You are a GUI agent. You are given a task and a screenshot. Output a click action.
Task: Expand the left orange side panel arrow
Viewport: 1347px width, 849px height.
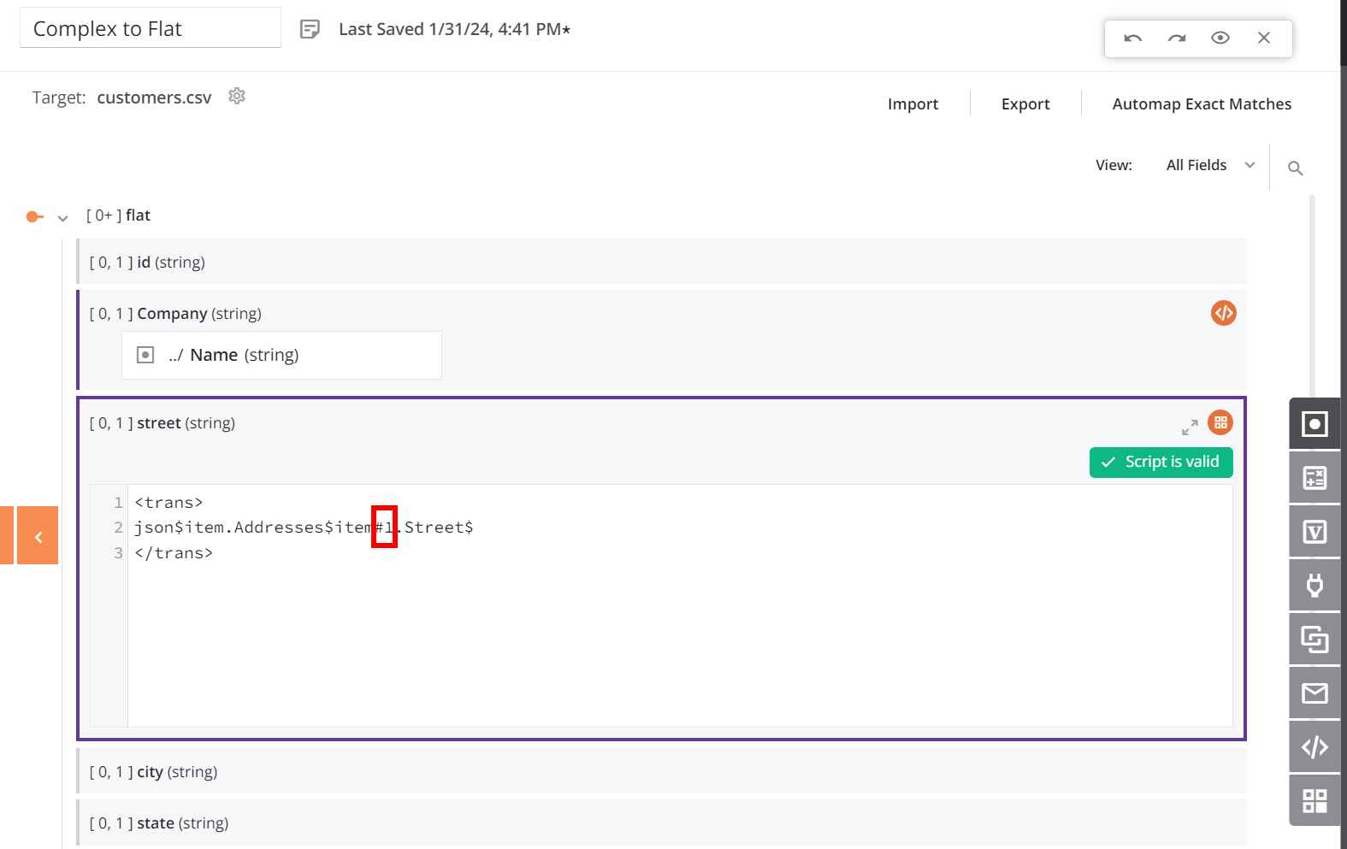(38, 536)
